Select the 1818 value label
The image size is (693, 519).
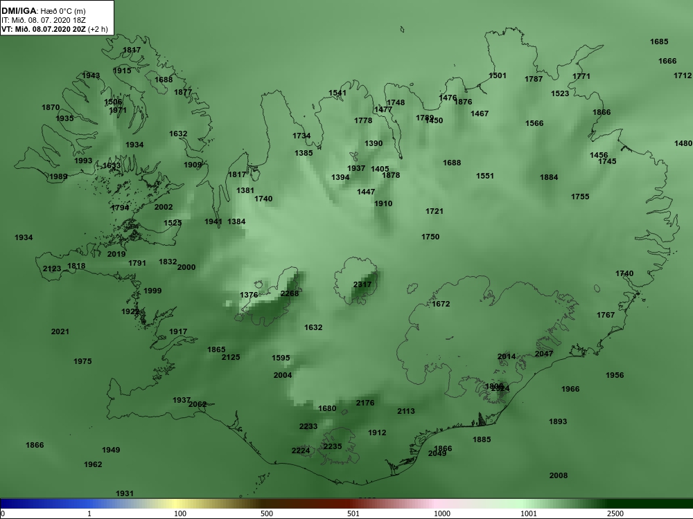click(76, 266)
